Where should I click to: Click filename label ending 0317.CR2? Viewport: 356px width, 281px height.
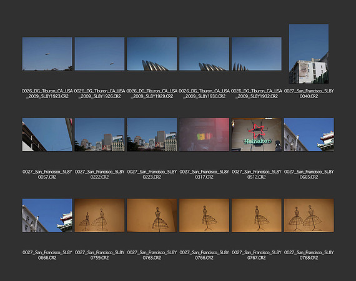coord(204,174)
